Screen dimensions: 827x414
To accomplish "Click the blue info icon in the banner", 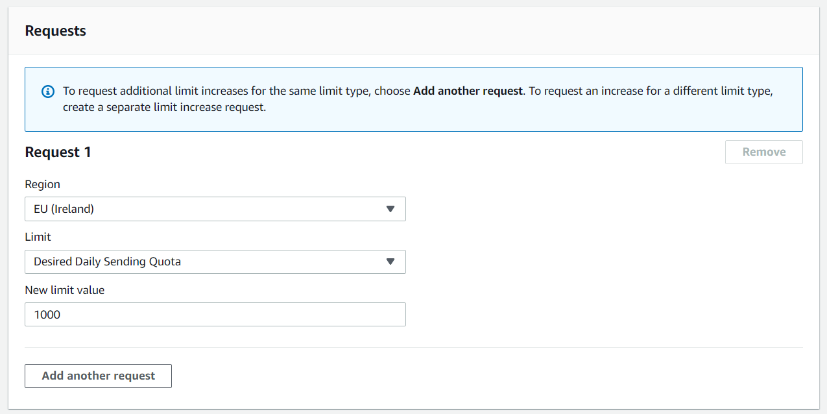I will pos(48,91).
